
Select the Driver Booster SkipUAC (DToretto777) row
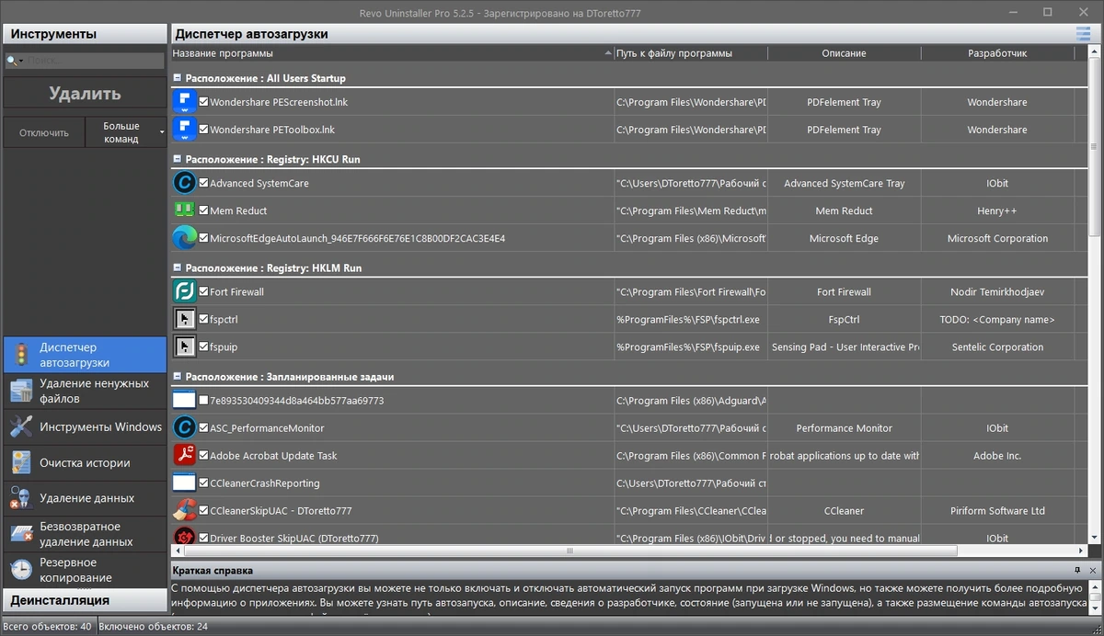pos(629,537)
